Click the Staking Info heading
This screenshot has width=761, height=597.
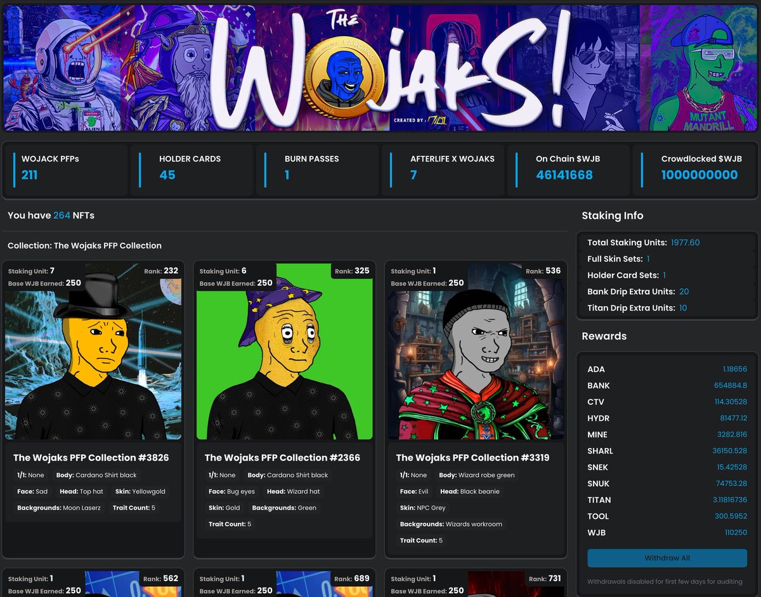click(613, 215)
